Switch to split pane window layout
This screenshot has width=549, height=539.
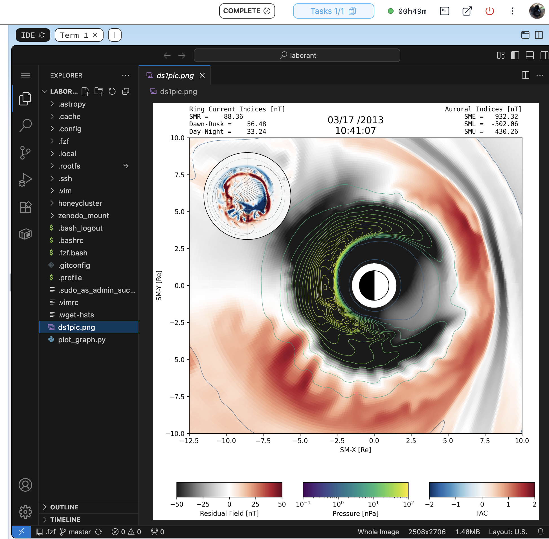pyautogui.click(x=539, y=35)
